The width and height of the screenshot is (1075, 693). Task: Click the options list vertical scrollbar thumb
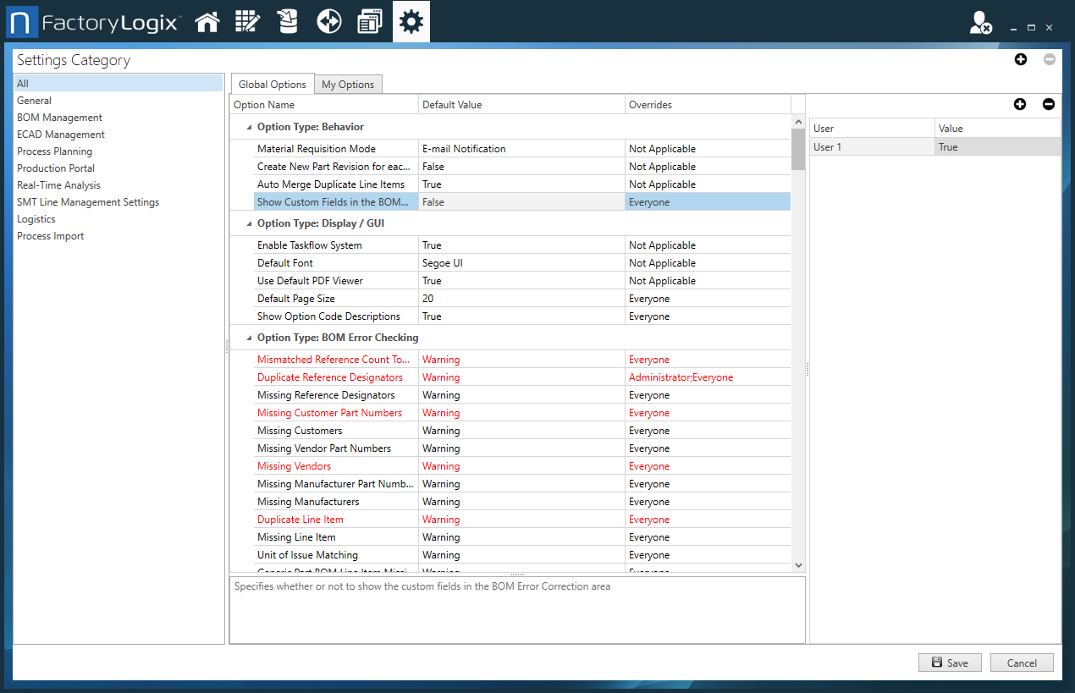(x=797, y=150)
